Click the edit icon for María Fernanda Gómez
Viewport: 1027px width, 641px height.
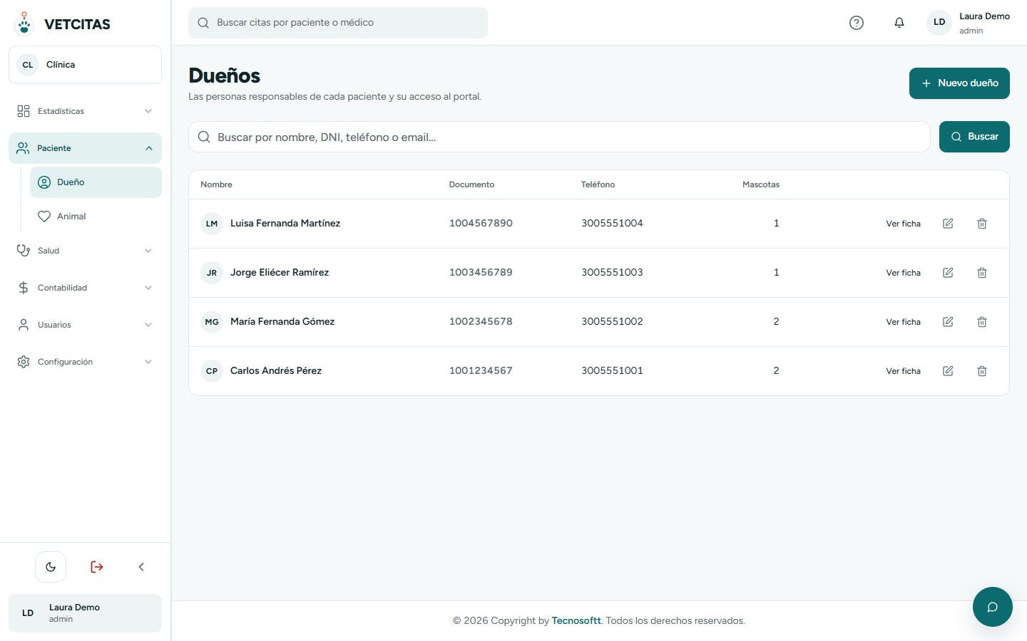pyautogui.click(x=948, y=322)
